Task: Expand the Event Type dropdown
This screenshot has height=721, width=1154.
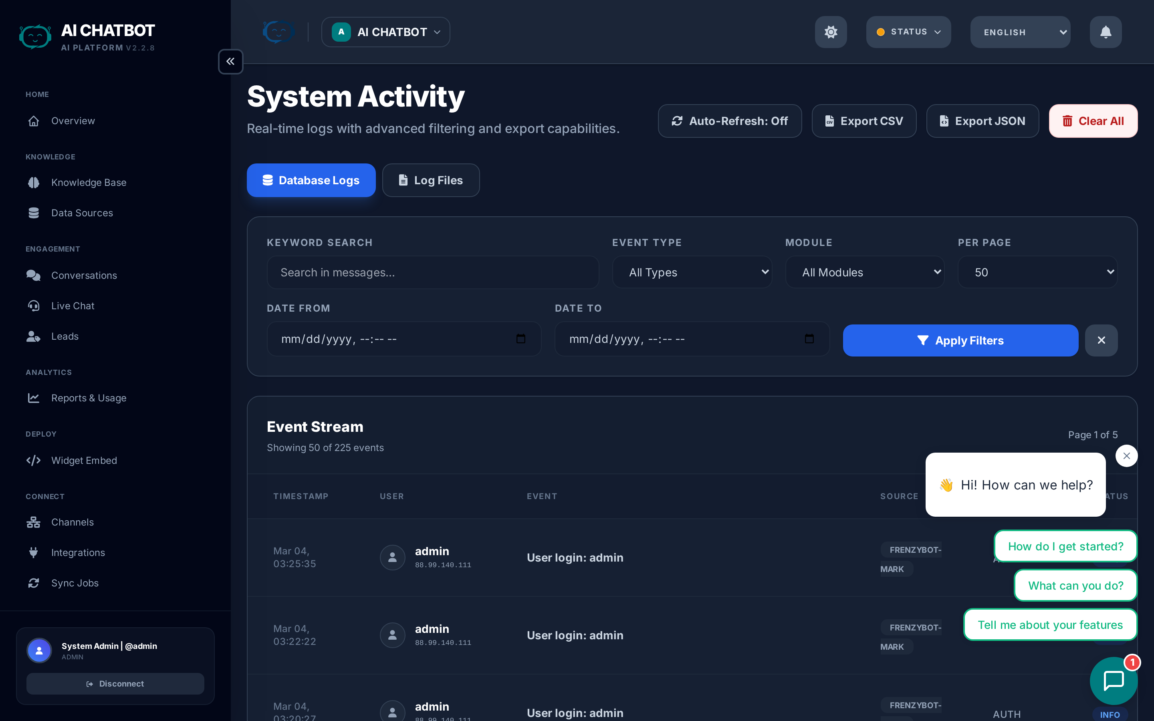Action: (692, 272)
